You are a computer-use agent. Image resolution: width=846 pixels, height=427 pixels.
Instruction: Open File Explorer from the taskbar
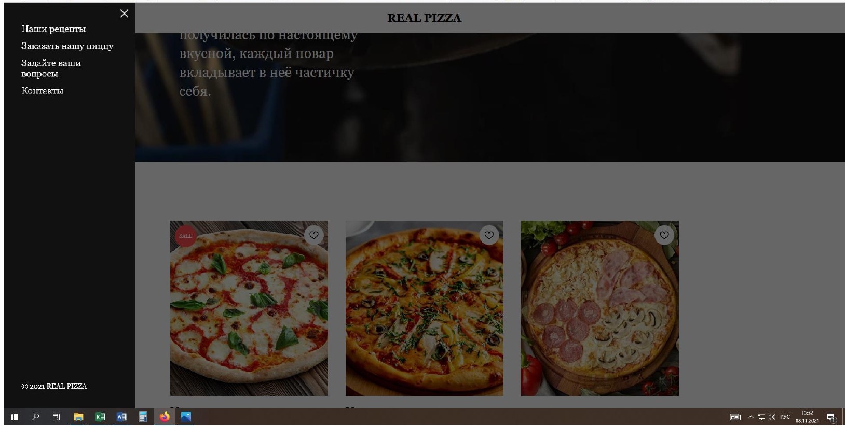[78, 417]
